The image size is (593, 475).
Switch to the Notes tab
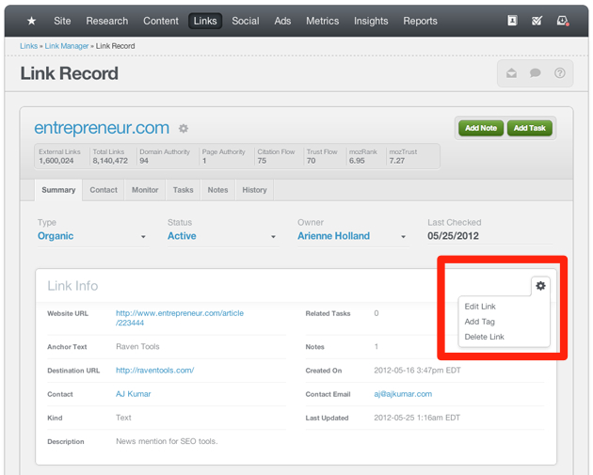click(x=217, y=190)
